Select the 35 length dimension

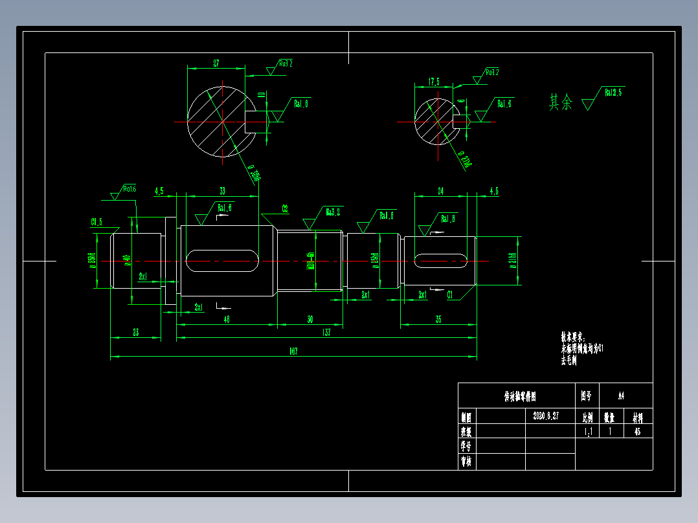pos(438,319)
